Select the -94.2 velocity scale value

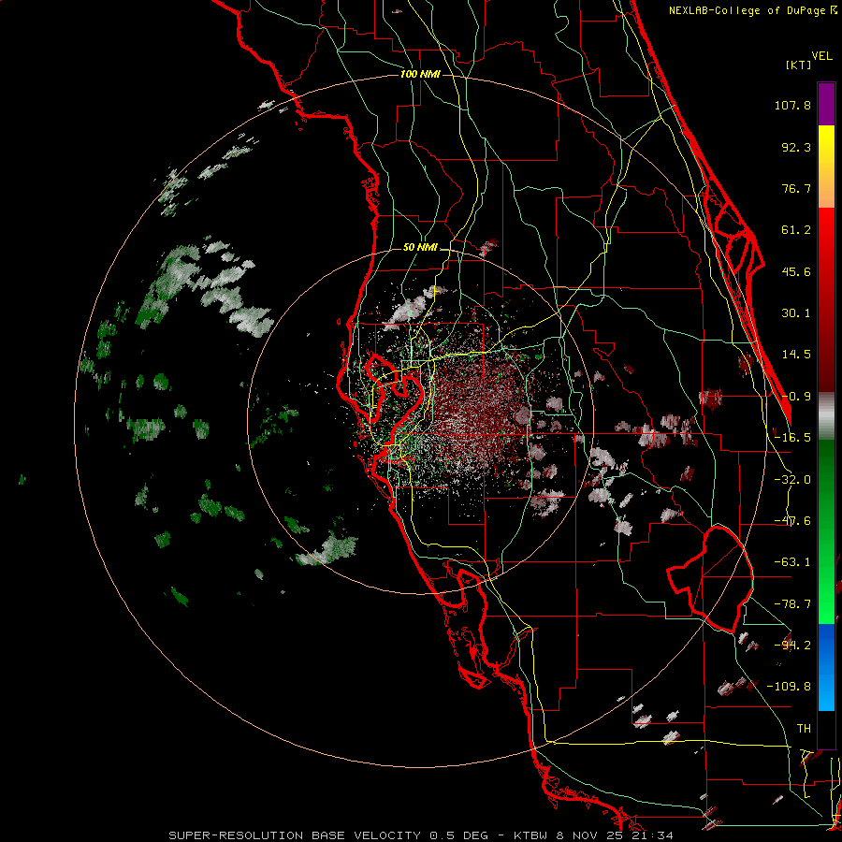point(792,646)
